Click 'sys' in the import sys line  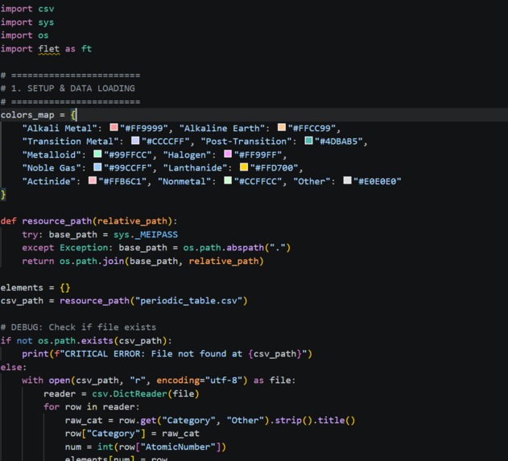[46, 23]
